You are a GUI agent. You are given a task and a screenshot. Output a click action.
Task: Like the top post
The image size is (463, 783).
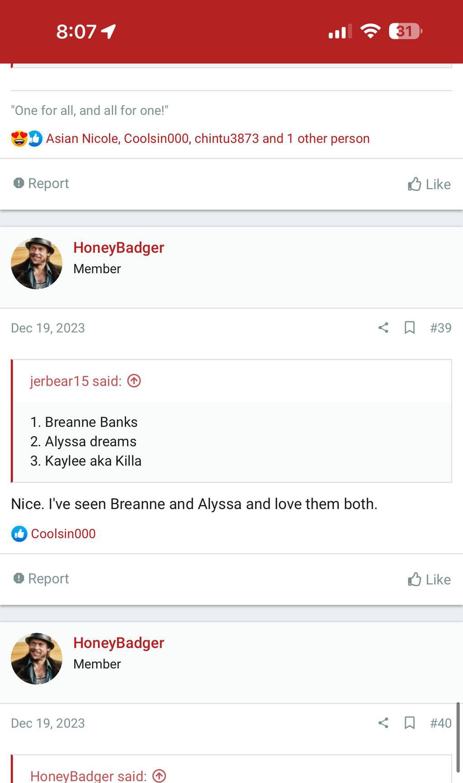click(429, 184)
